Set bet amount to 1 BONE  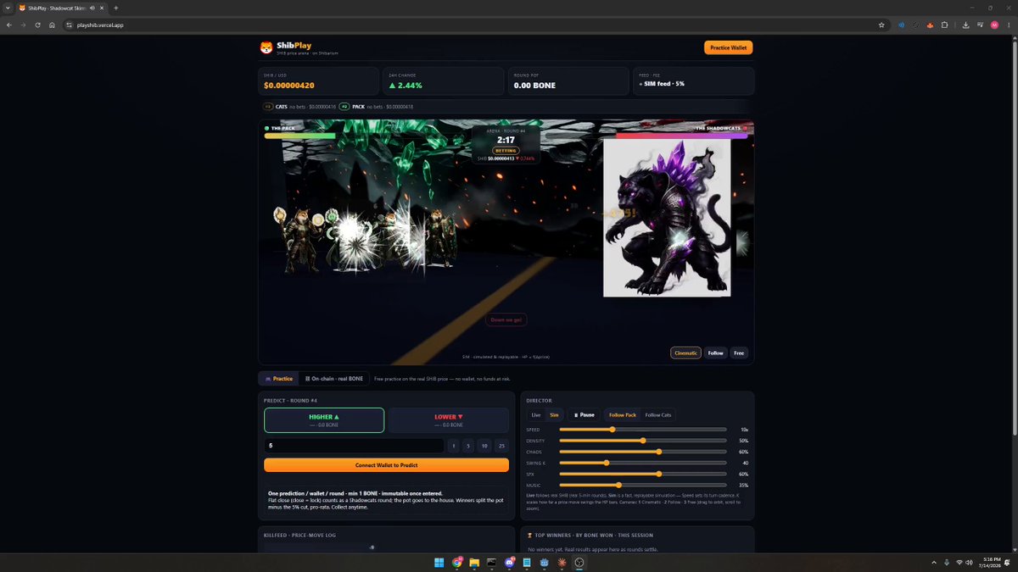pos(454,446)
